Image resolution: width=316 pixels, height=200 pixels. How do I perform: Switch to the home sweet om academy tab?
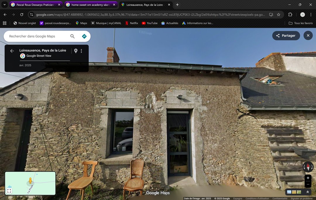coord(90,5)
